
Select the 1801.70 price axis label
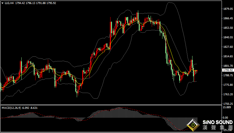pyautogui.click(x=228, y=66)
